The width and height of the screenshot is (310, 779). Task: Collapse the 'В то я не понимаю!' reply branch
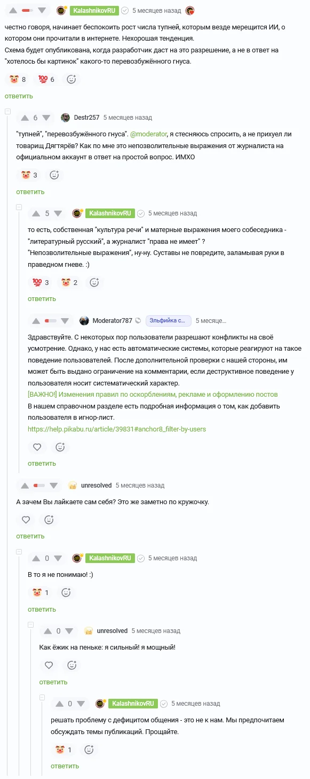[19, 551]
